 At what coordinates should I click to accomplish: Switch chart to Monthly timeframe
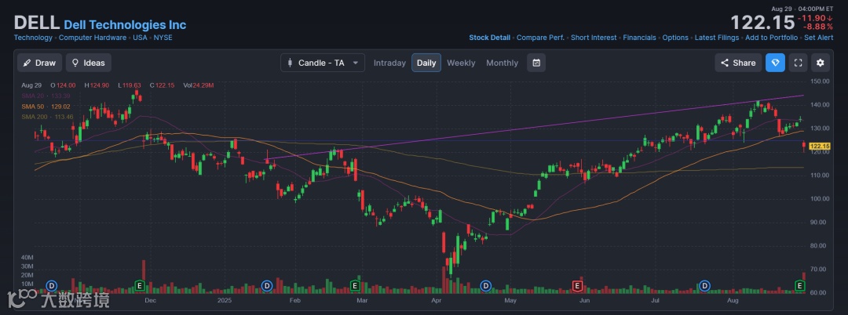click(x=502, y=63)
